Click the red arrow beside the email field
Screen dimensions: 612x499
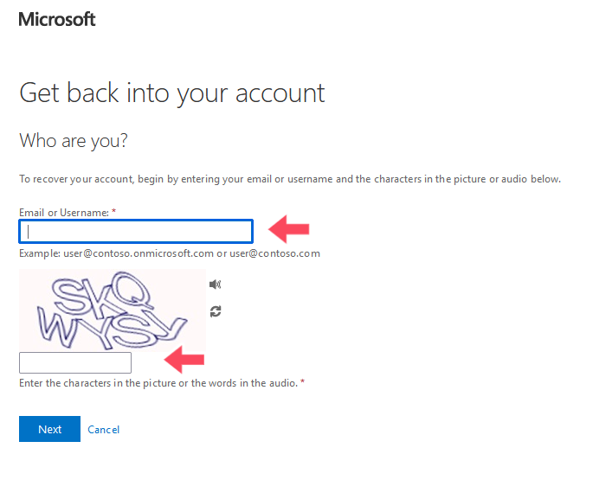[289, 229]
